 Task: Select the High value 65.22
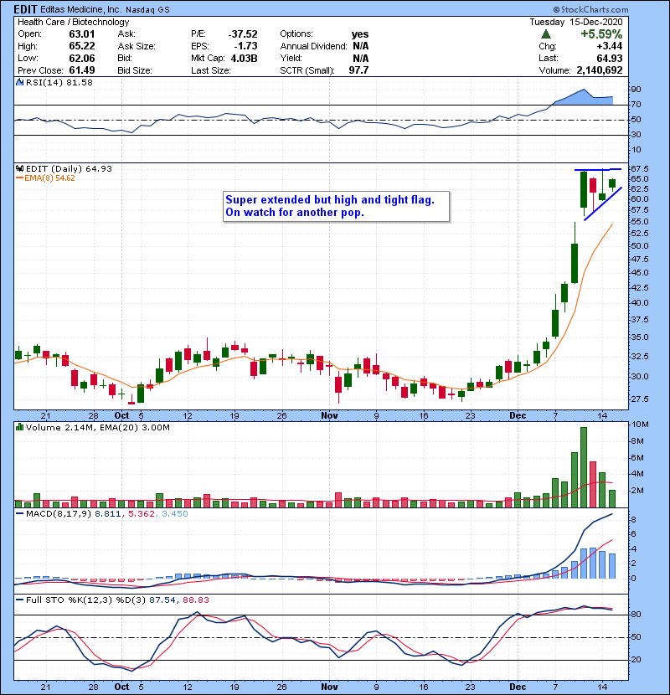pyautogui.click(x=81, y=46)
